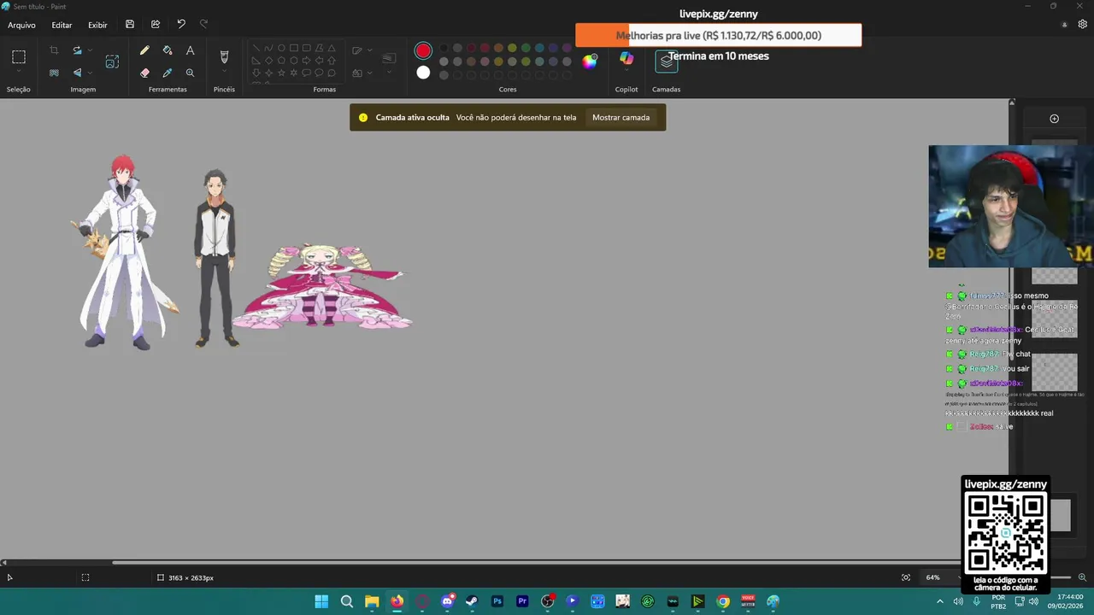This screenshot has width=1094, height=615.
Task: Select primary color red circle
Action: pyautogui.click(x=423, y=50)
